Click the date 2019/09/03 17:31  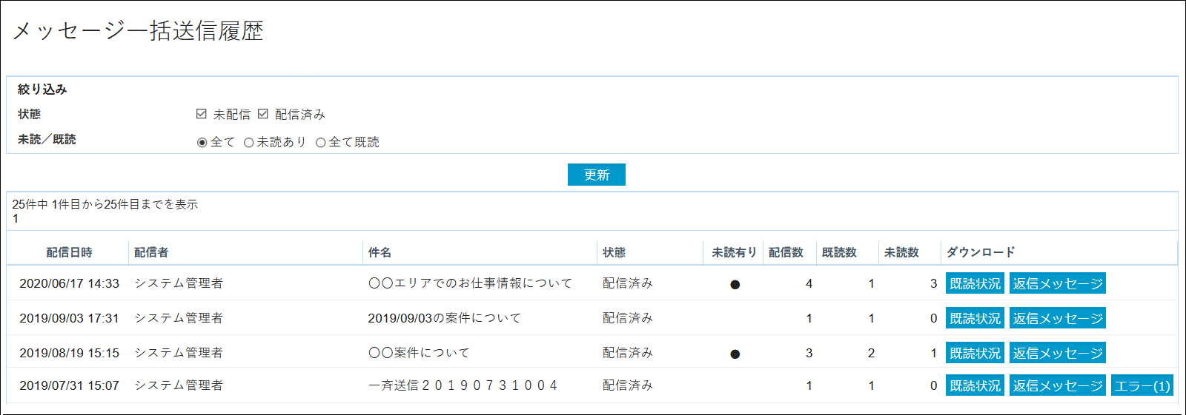pyautogui.click(x=69, y=318)
